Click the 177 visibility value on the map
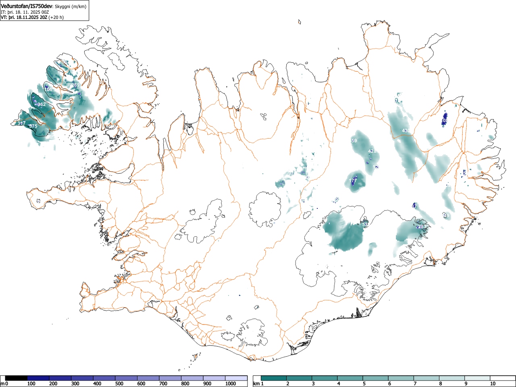The height and width of the screenshot is (387, 516). pyautogui.click(x=354, y=180)
